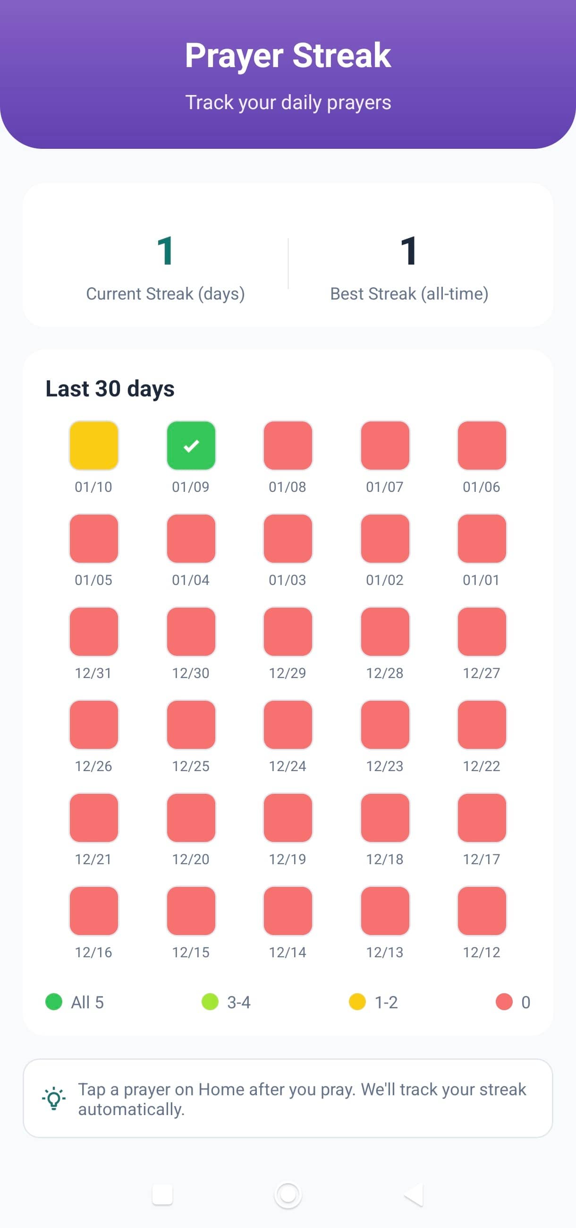This screenshot has width=576, height=1228.
Task: Click the green checkmark on 01/09
Action: [191, 445]
